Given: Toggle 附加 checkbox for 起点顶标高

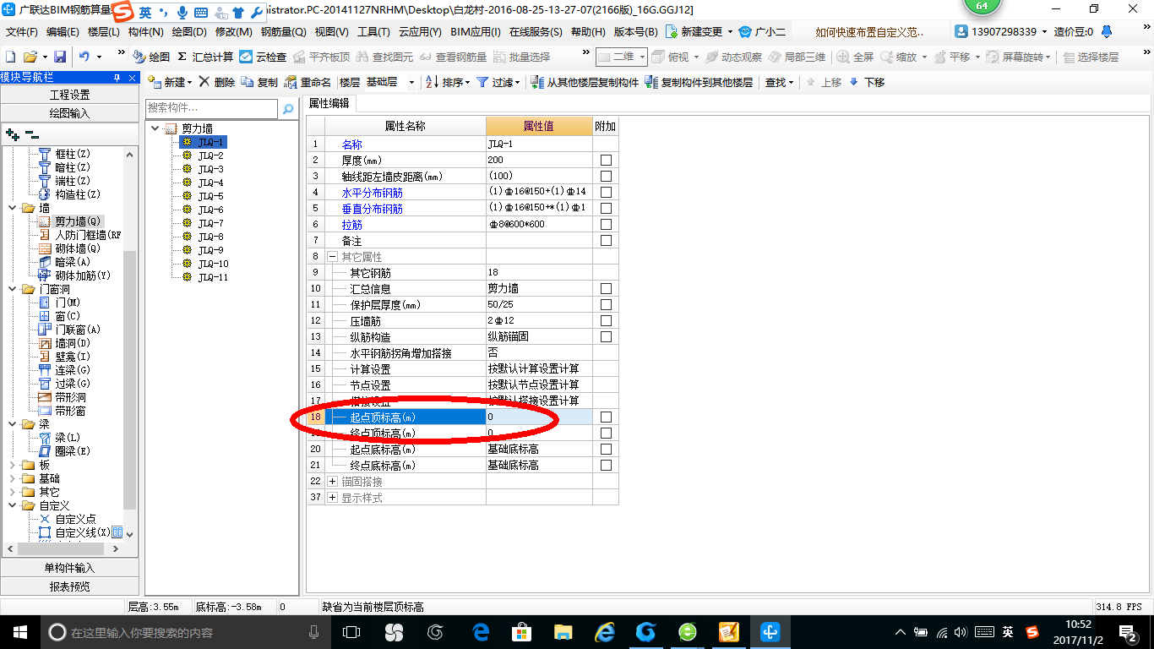Looking at the screenshot, I should pyautogui.click(x=606, y=417).
